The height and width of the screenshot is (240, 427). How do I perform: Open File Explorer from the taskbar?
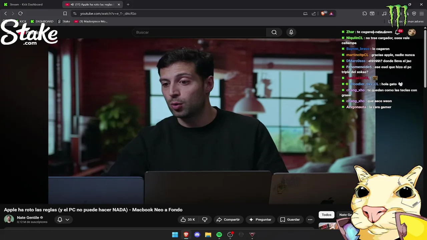(208, 235)
